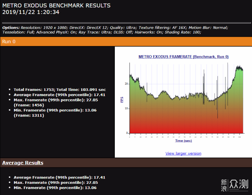
Task: Click the framerate graph image
Action: [185, 101]
